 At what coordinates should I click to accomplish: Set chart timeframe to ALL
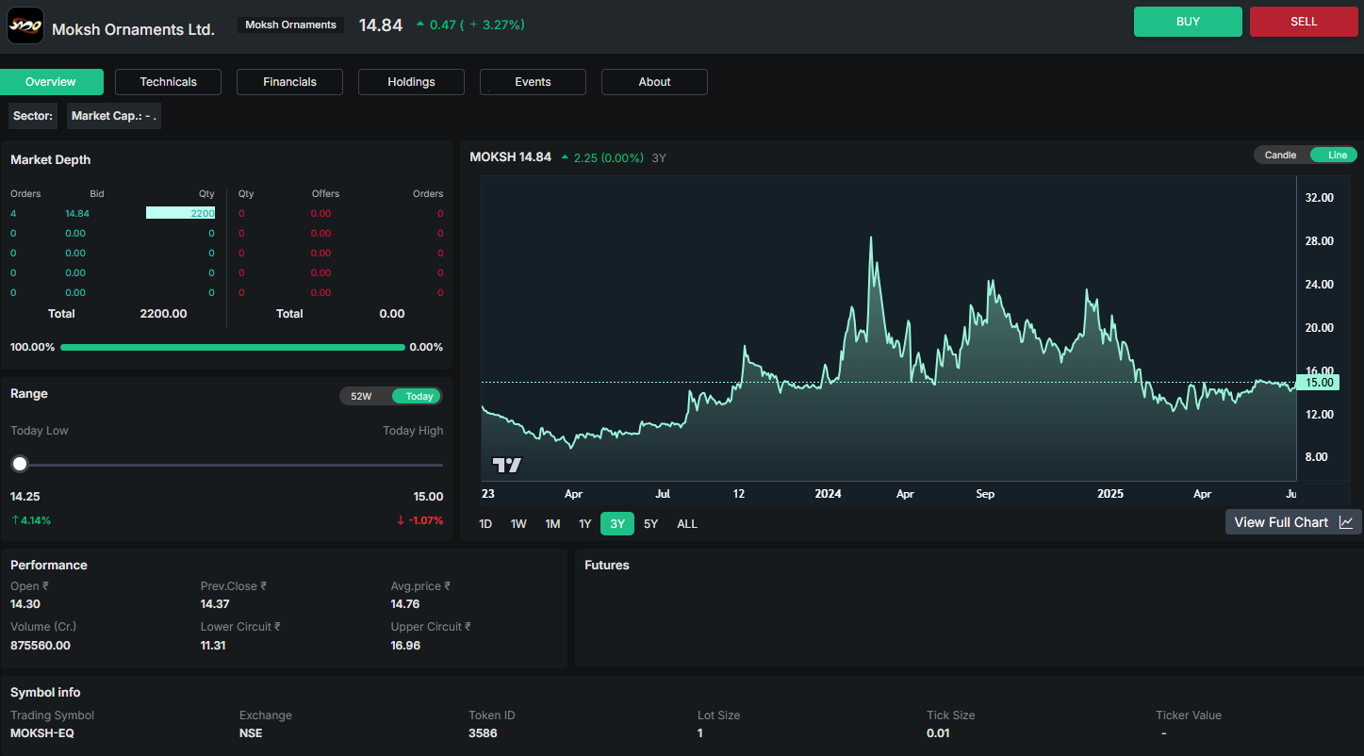[687, 524]
